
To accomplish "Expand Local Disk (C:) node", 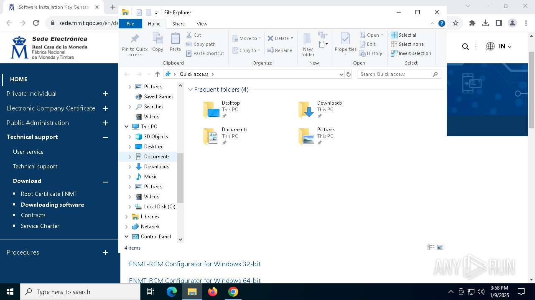I will pyautogui.click(x=130, y=207).
